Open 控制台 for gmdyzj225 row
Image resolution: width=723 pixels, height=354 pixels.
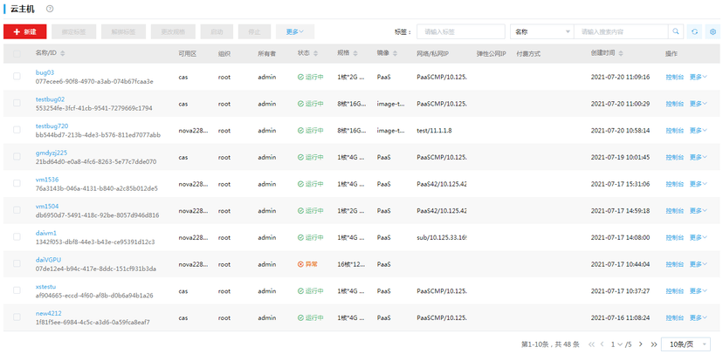tap(675, 158)
